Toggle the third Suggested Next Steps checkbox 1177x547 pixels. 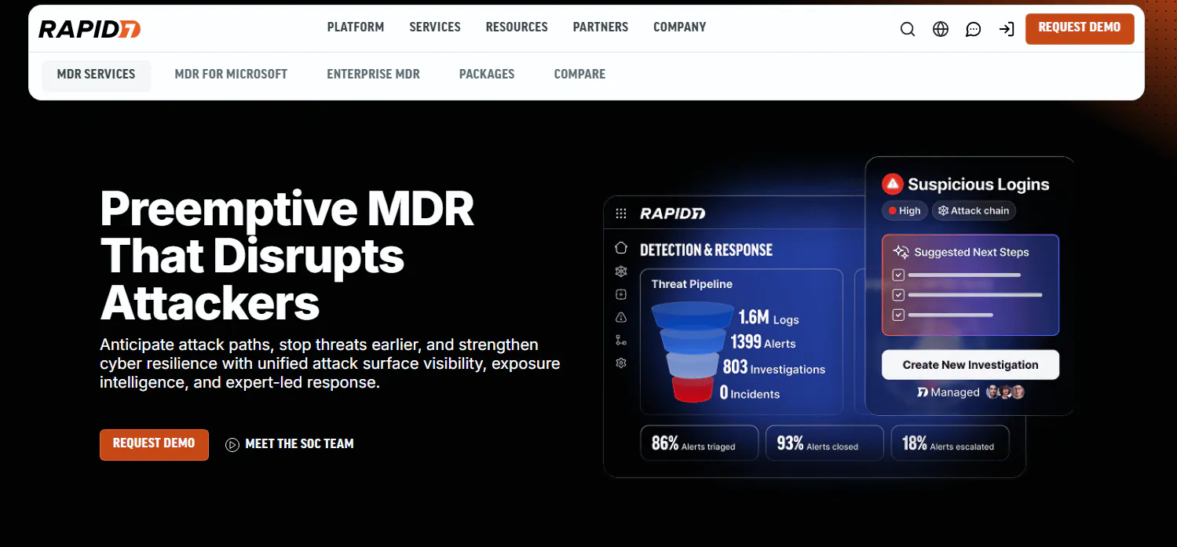(899, 315)
